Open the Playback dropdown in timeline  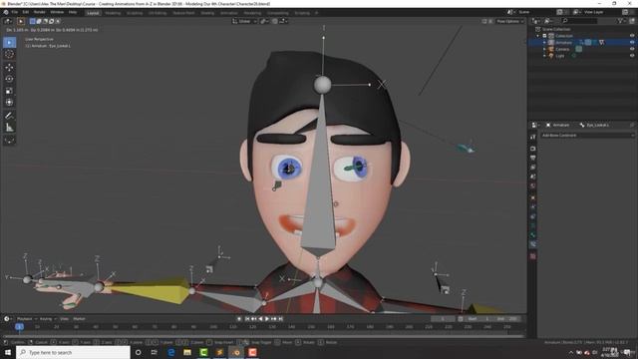pos(26,319)
